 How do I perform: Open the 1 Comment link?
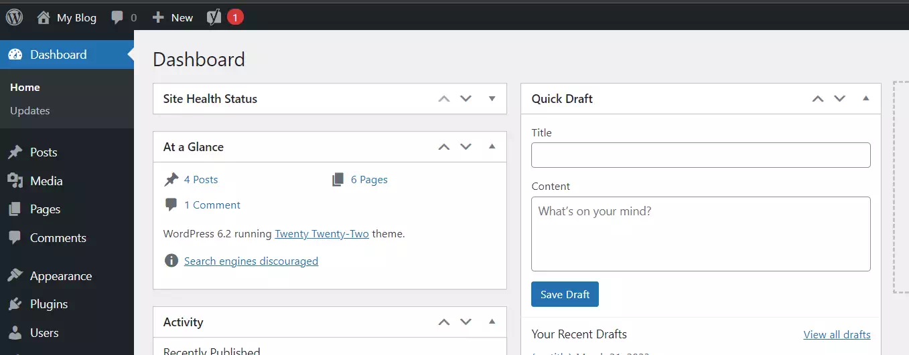coord(212,205)
